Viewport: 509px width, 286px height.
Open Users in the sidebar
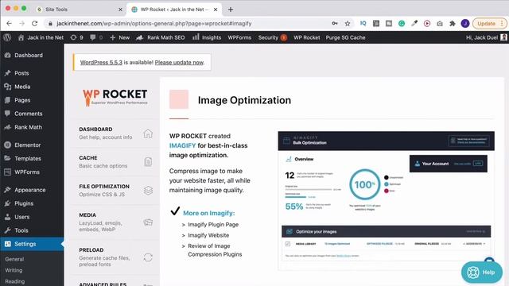[x=32, y=217]
